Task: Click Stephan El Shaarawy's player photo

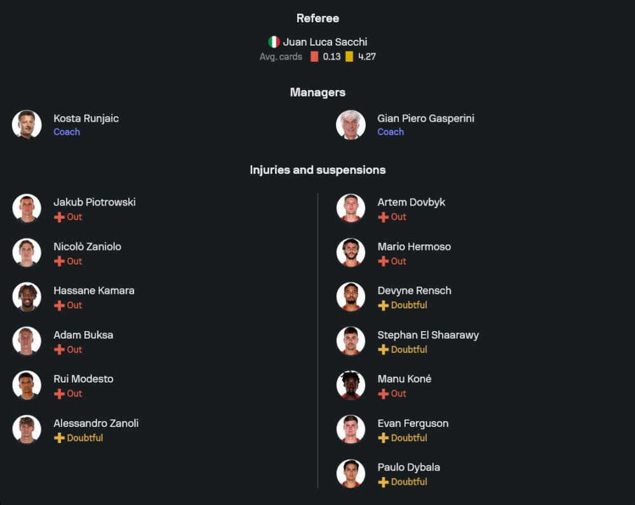Action: click(351, 341)
